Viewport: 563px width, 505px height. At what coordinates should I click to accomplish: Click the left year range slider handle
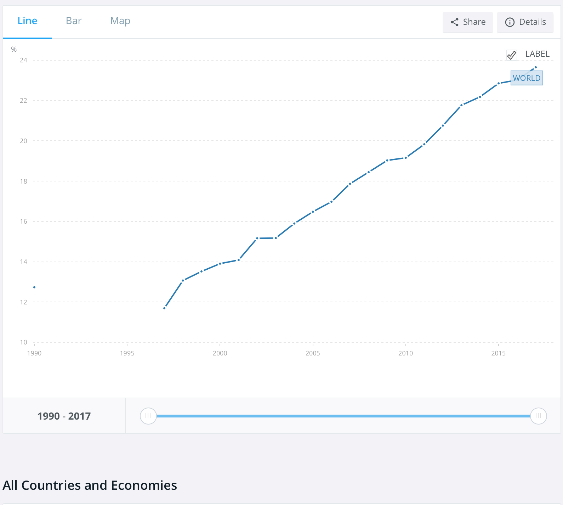148,416
